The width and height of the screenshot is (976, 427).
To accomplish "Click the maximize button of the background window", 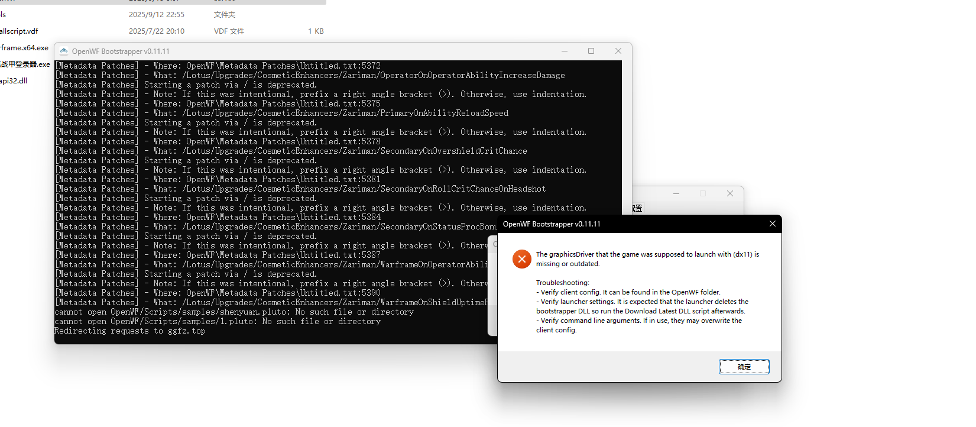I will 703,194.
